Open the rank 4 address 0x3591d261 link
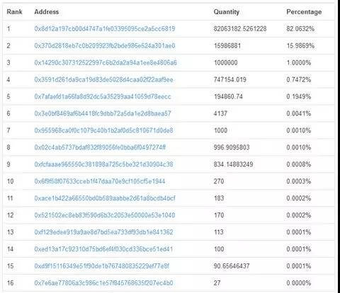Image resolution: width=340 pixels, height=293 pixels. [103, 80]
